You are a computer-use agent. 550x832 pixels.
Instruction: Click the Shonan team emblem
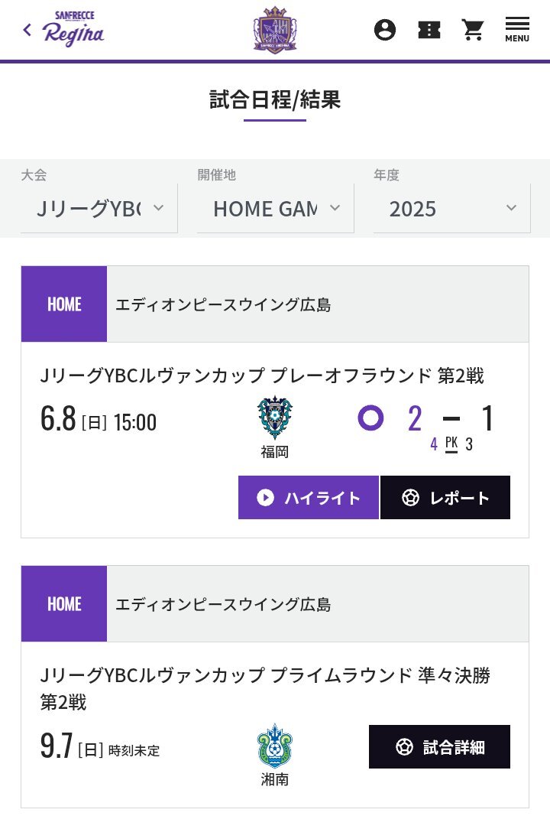[x=275, y=746]
